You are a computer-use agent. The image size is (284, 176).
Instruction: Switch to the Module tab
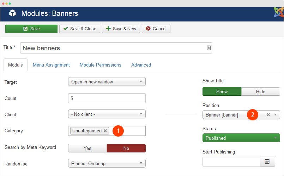click(16, 65)
